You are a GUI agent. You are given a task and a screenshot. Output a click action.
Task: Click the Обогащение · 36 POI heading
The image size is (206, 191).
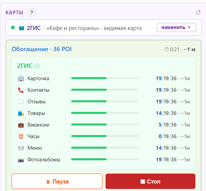click(x=42, y=49)
